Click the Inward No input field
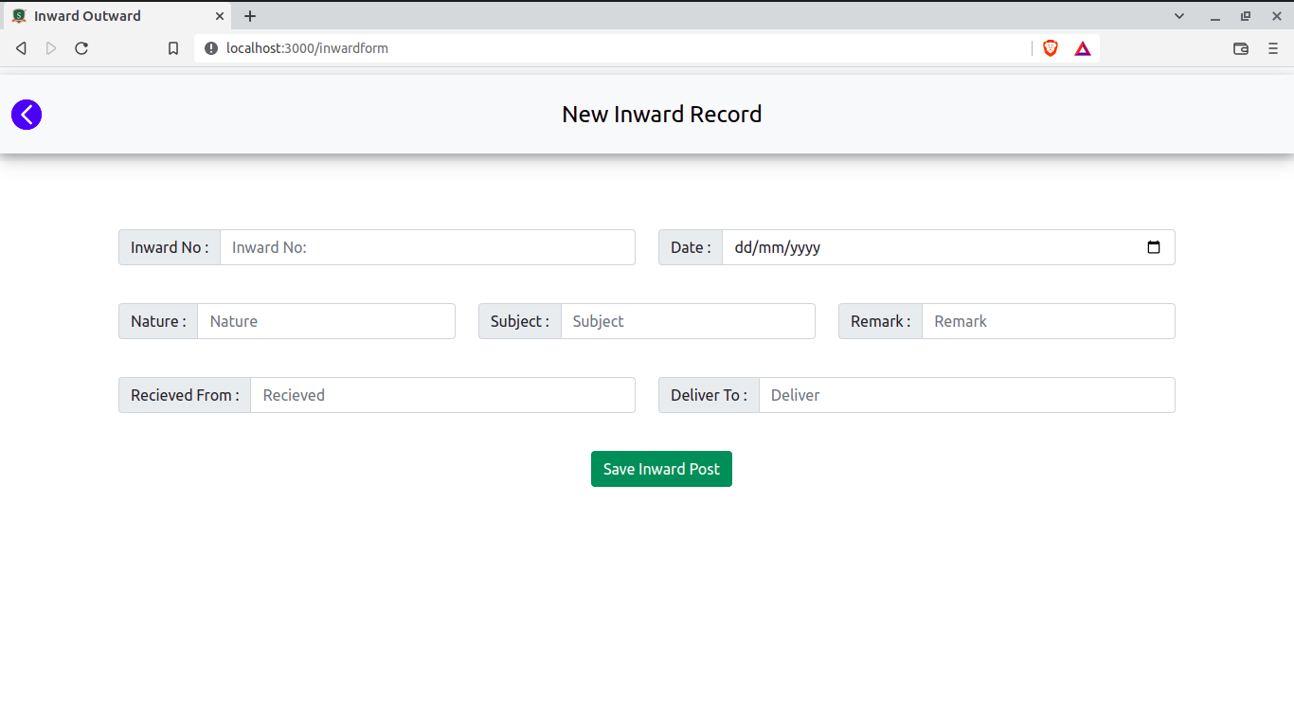 [426, 247]
